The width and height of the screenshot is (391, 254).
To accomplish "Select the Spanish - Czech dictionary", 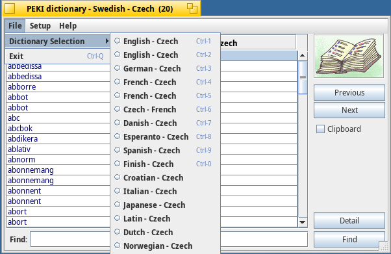I will click(x=166, y=150).
